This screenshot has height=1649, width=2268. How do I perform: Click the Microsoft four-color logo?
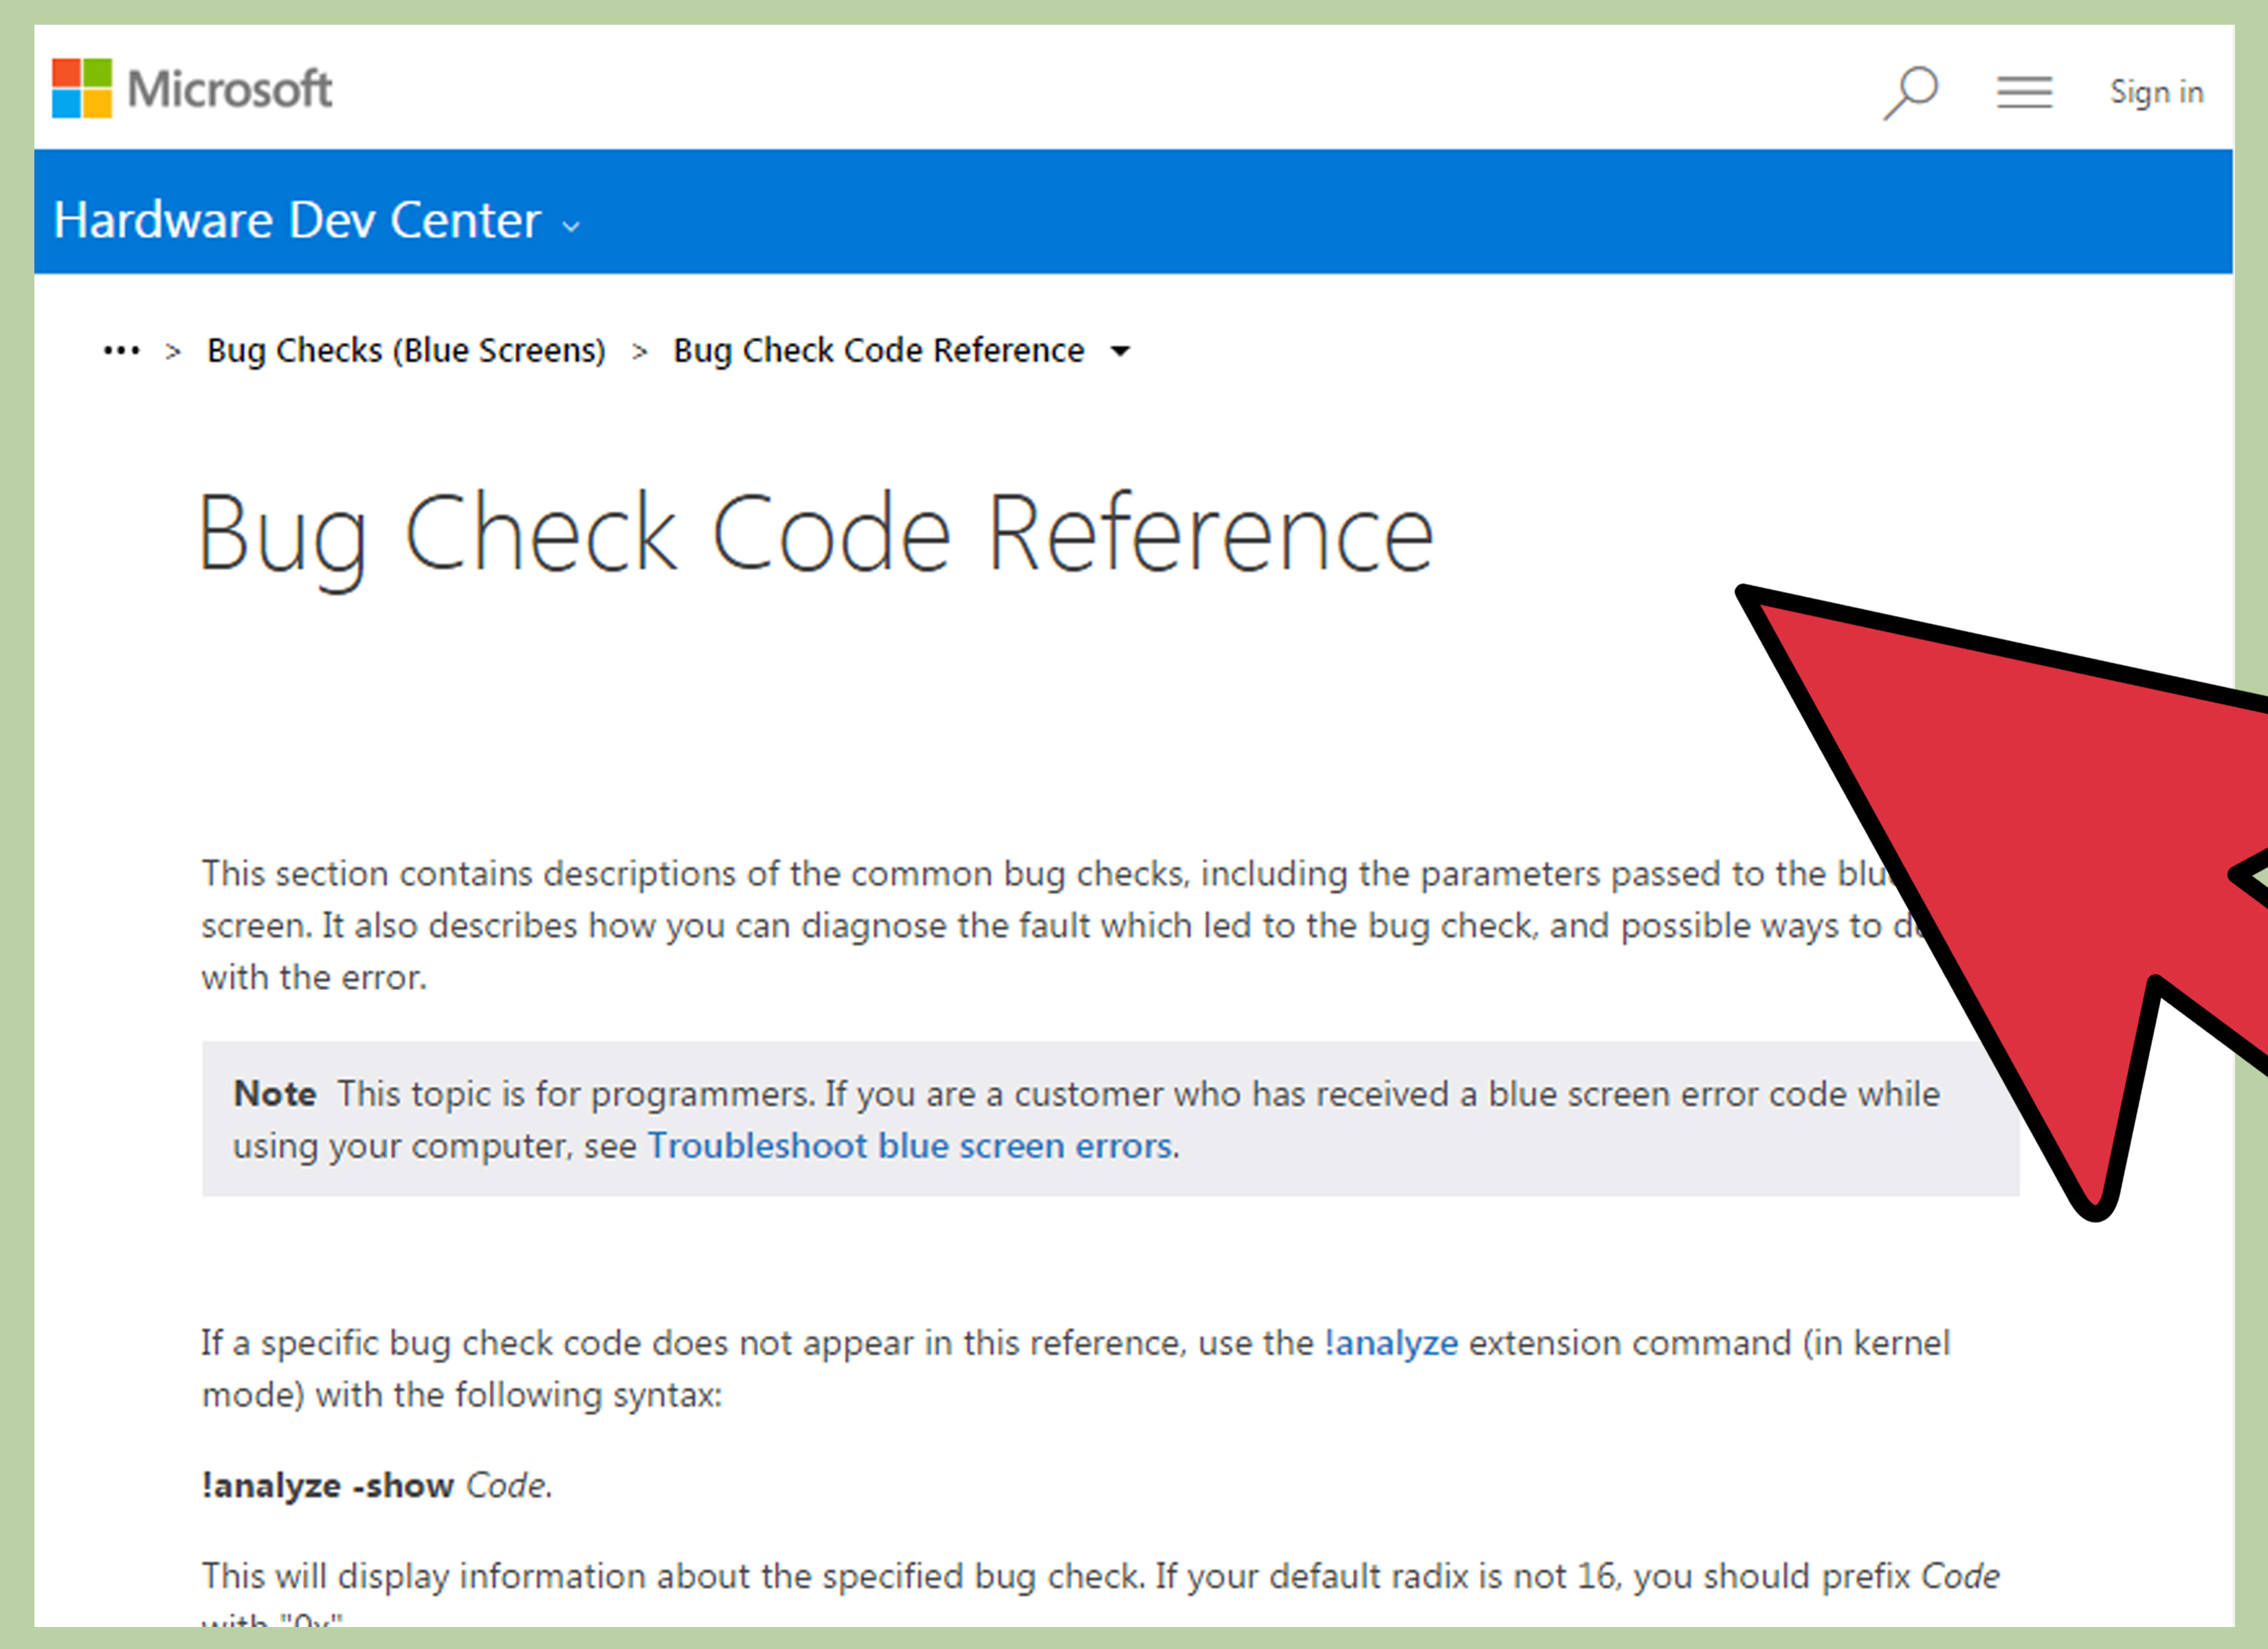[81, 89]
